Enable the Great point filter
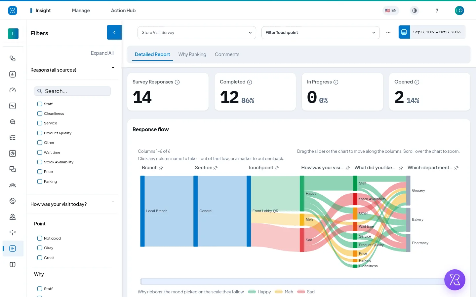This screenshot has width=476, height=297. [x=40, y=258]
